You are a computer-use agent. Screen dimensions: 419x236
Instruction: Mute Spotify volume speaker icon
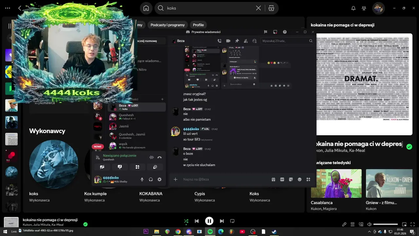[369, 224]
